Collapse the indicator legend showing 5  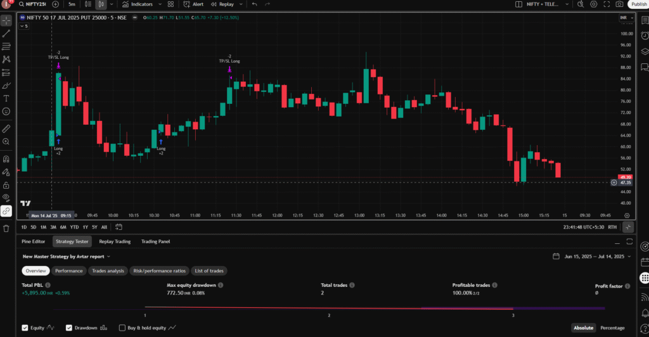(x=24, y=26)
